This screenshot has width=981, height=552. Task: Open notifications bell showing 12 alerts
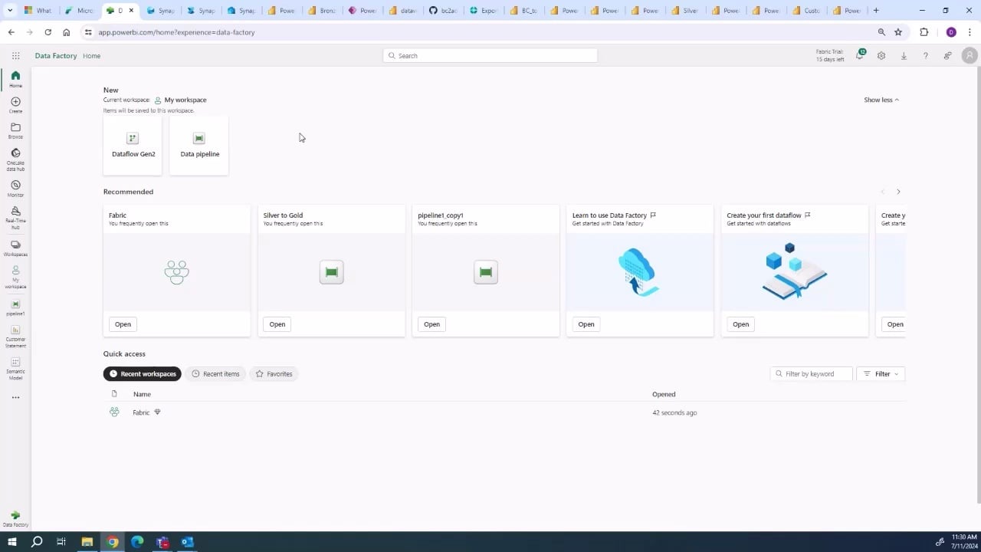(858, 55)
